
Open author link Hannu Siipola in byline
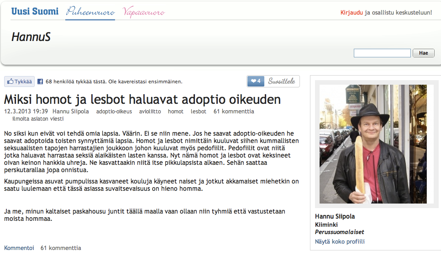coord(70,112)
